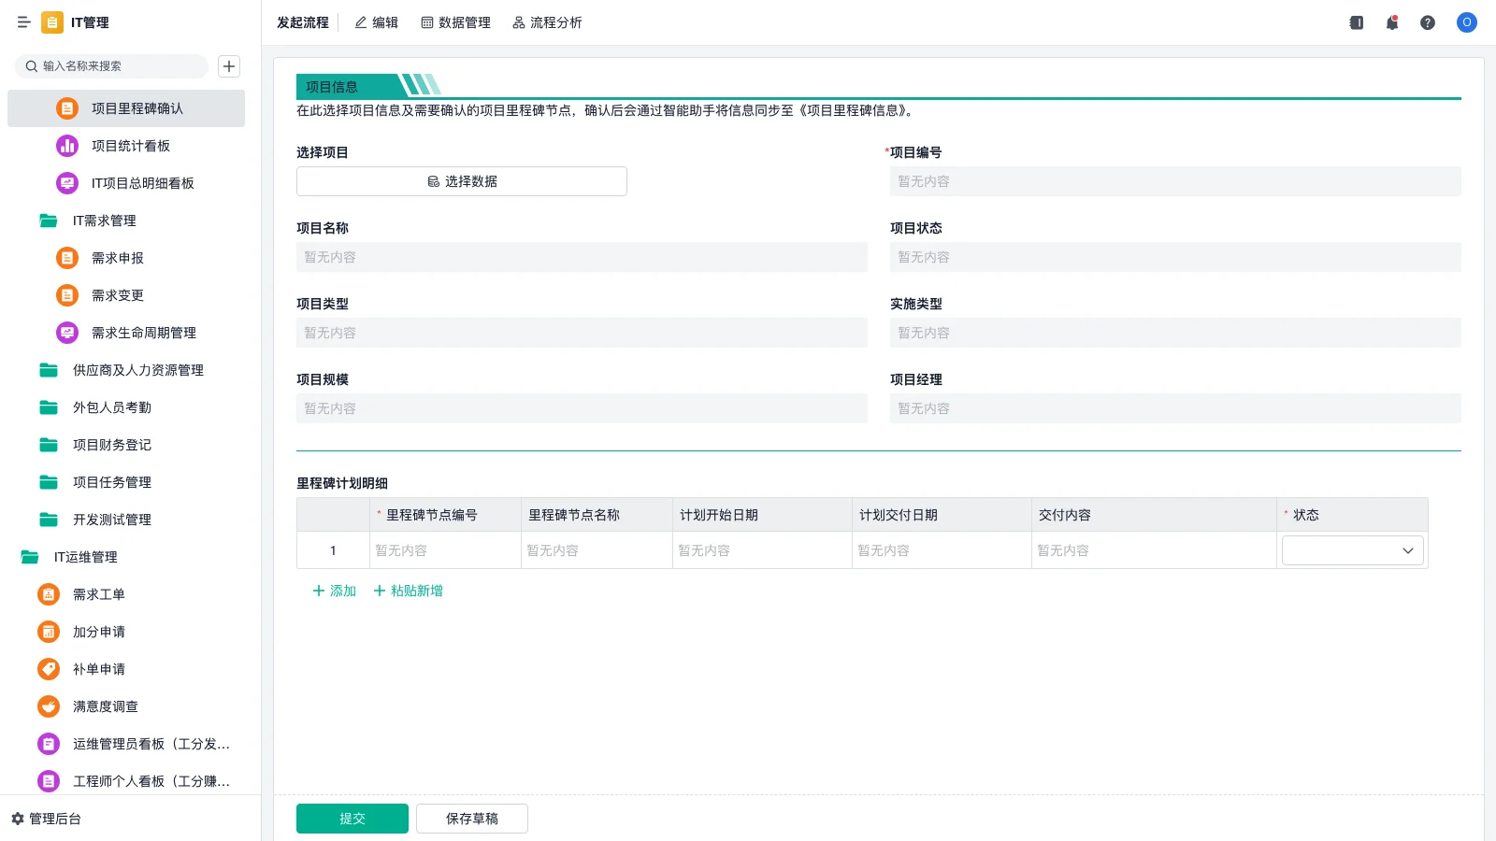
Task: Click the 里程碑节点名称 cell in row 1
Action: coord(597,550)
